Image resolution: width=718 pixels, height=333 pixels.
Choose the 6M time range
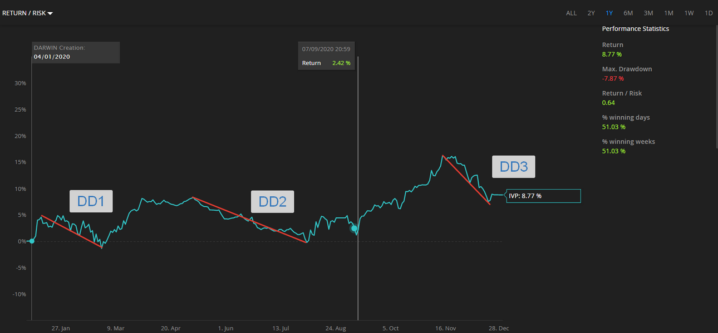[x=628, y=13]
